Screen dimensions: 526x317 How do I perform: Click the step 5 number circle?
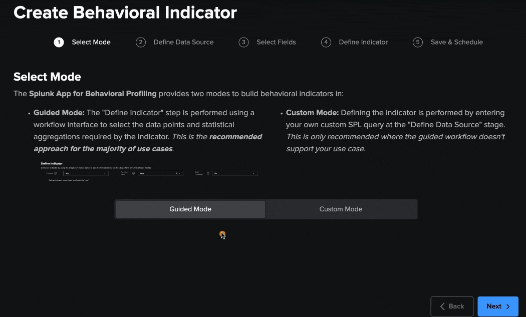(418, 42)
